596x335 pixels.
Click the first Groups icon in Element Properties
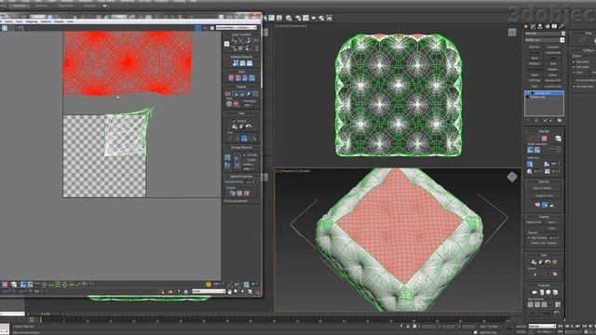(x=233, y=193)
